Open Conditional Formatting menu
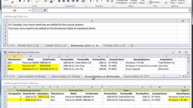The width and height of the screenshot is (193, 108). pos(122,2)
